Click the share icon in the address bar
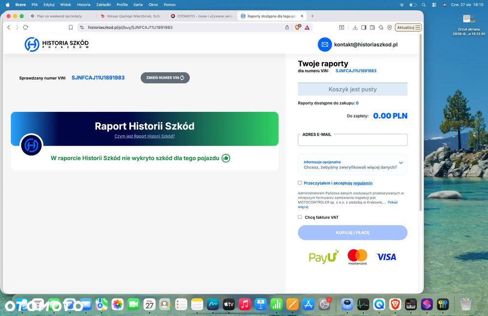 pos(287,27)
